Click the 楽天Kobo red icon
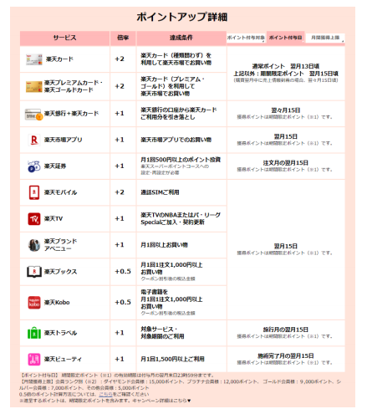The width and height of the screenshot is (367, 414). pyautogui.click(x=34, y=303)
